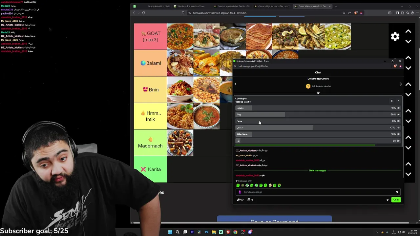Open Photoshop from the taskbar
This screenshot has height=236, width=420.
[x=206, y=232]
